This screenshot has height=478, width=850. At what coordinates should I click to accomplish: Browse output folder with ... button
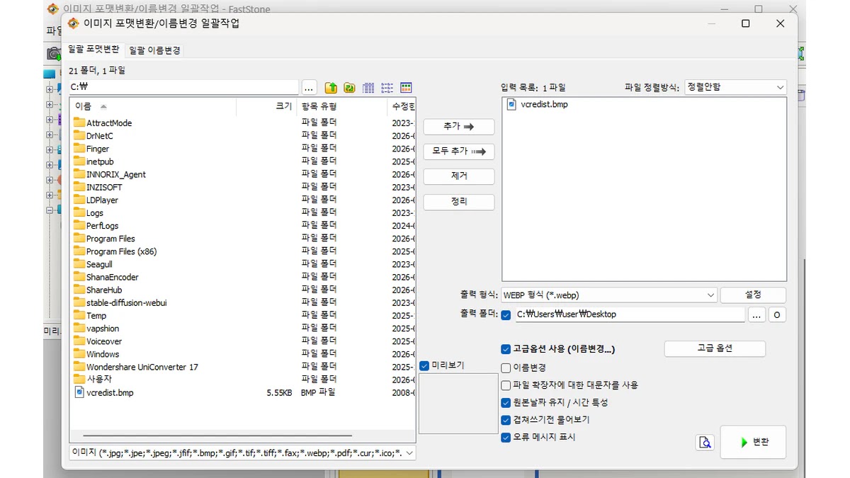click(756, 315)
